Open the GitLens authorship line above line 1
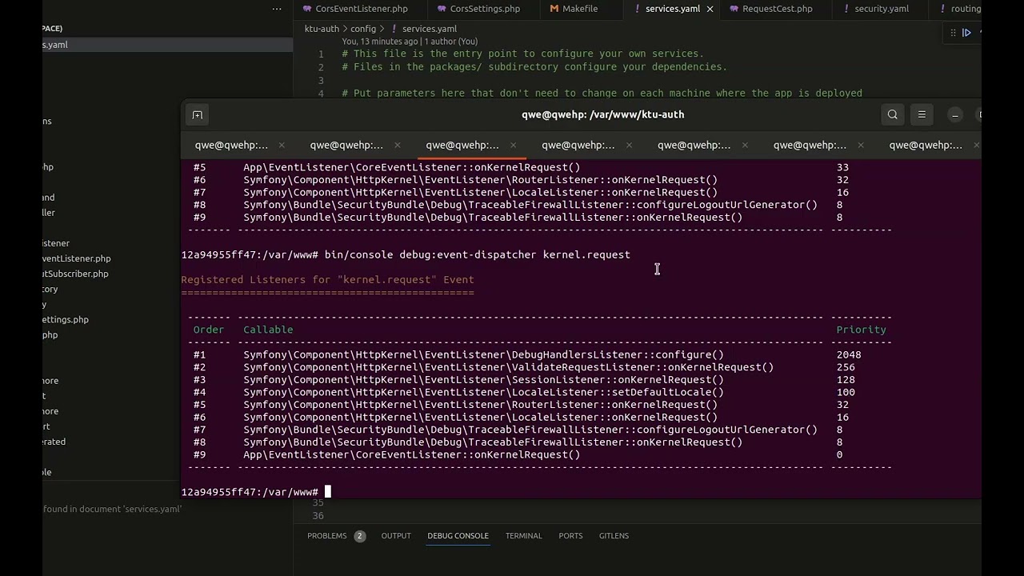1024x576 pixels. (x=410, y=42)
